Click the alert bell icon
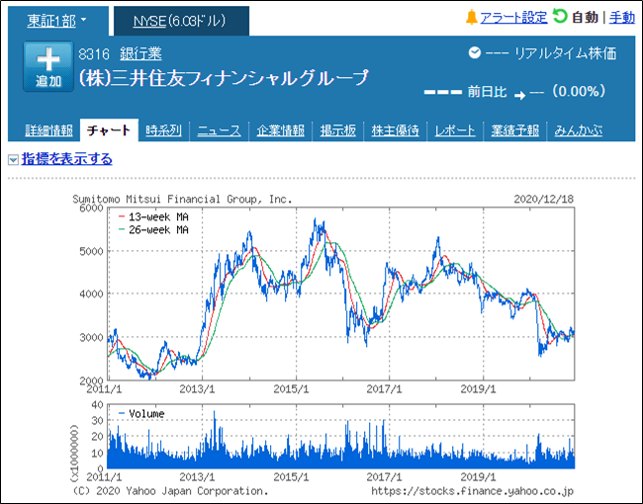 click(471, 18)
